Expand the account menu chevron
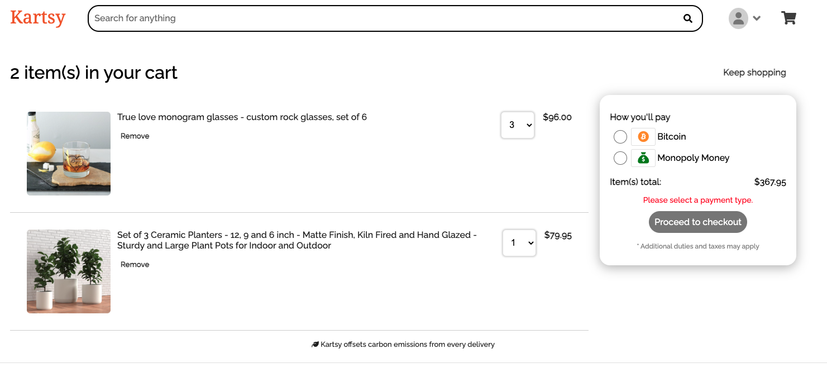This screenshot has width=827, height=377. tap(757, 18)
